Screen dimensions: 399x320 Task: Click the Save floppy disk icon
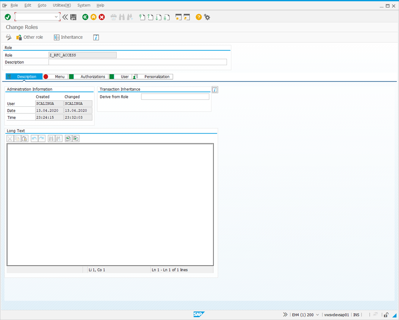pyautogui.click(x=73, y=17)
